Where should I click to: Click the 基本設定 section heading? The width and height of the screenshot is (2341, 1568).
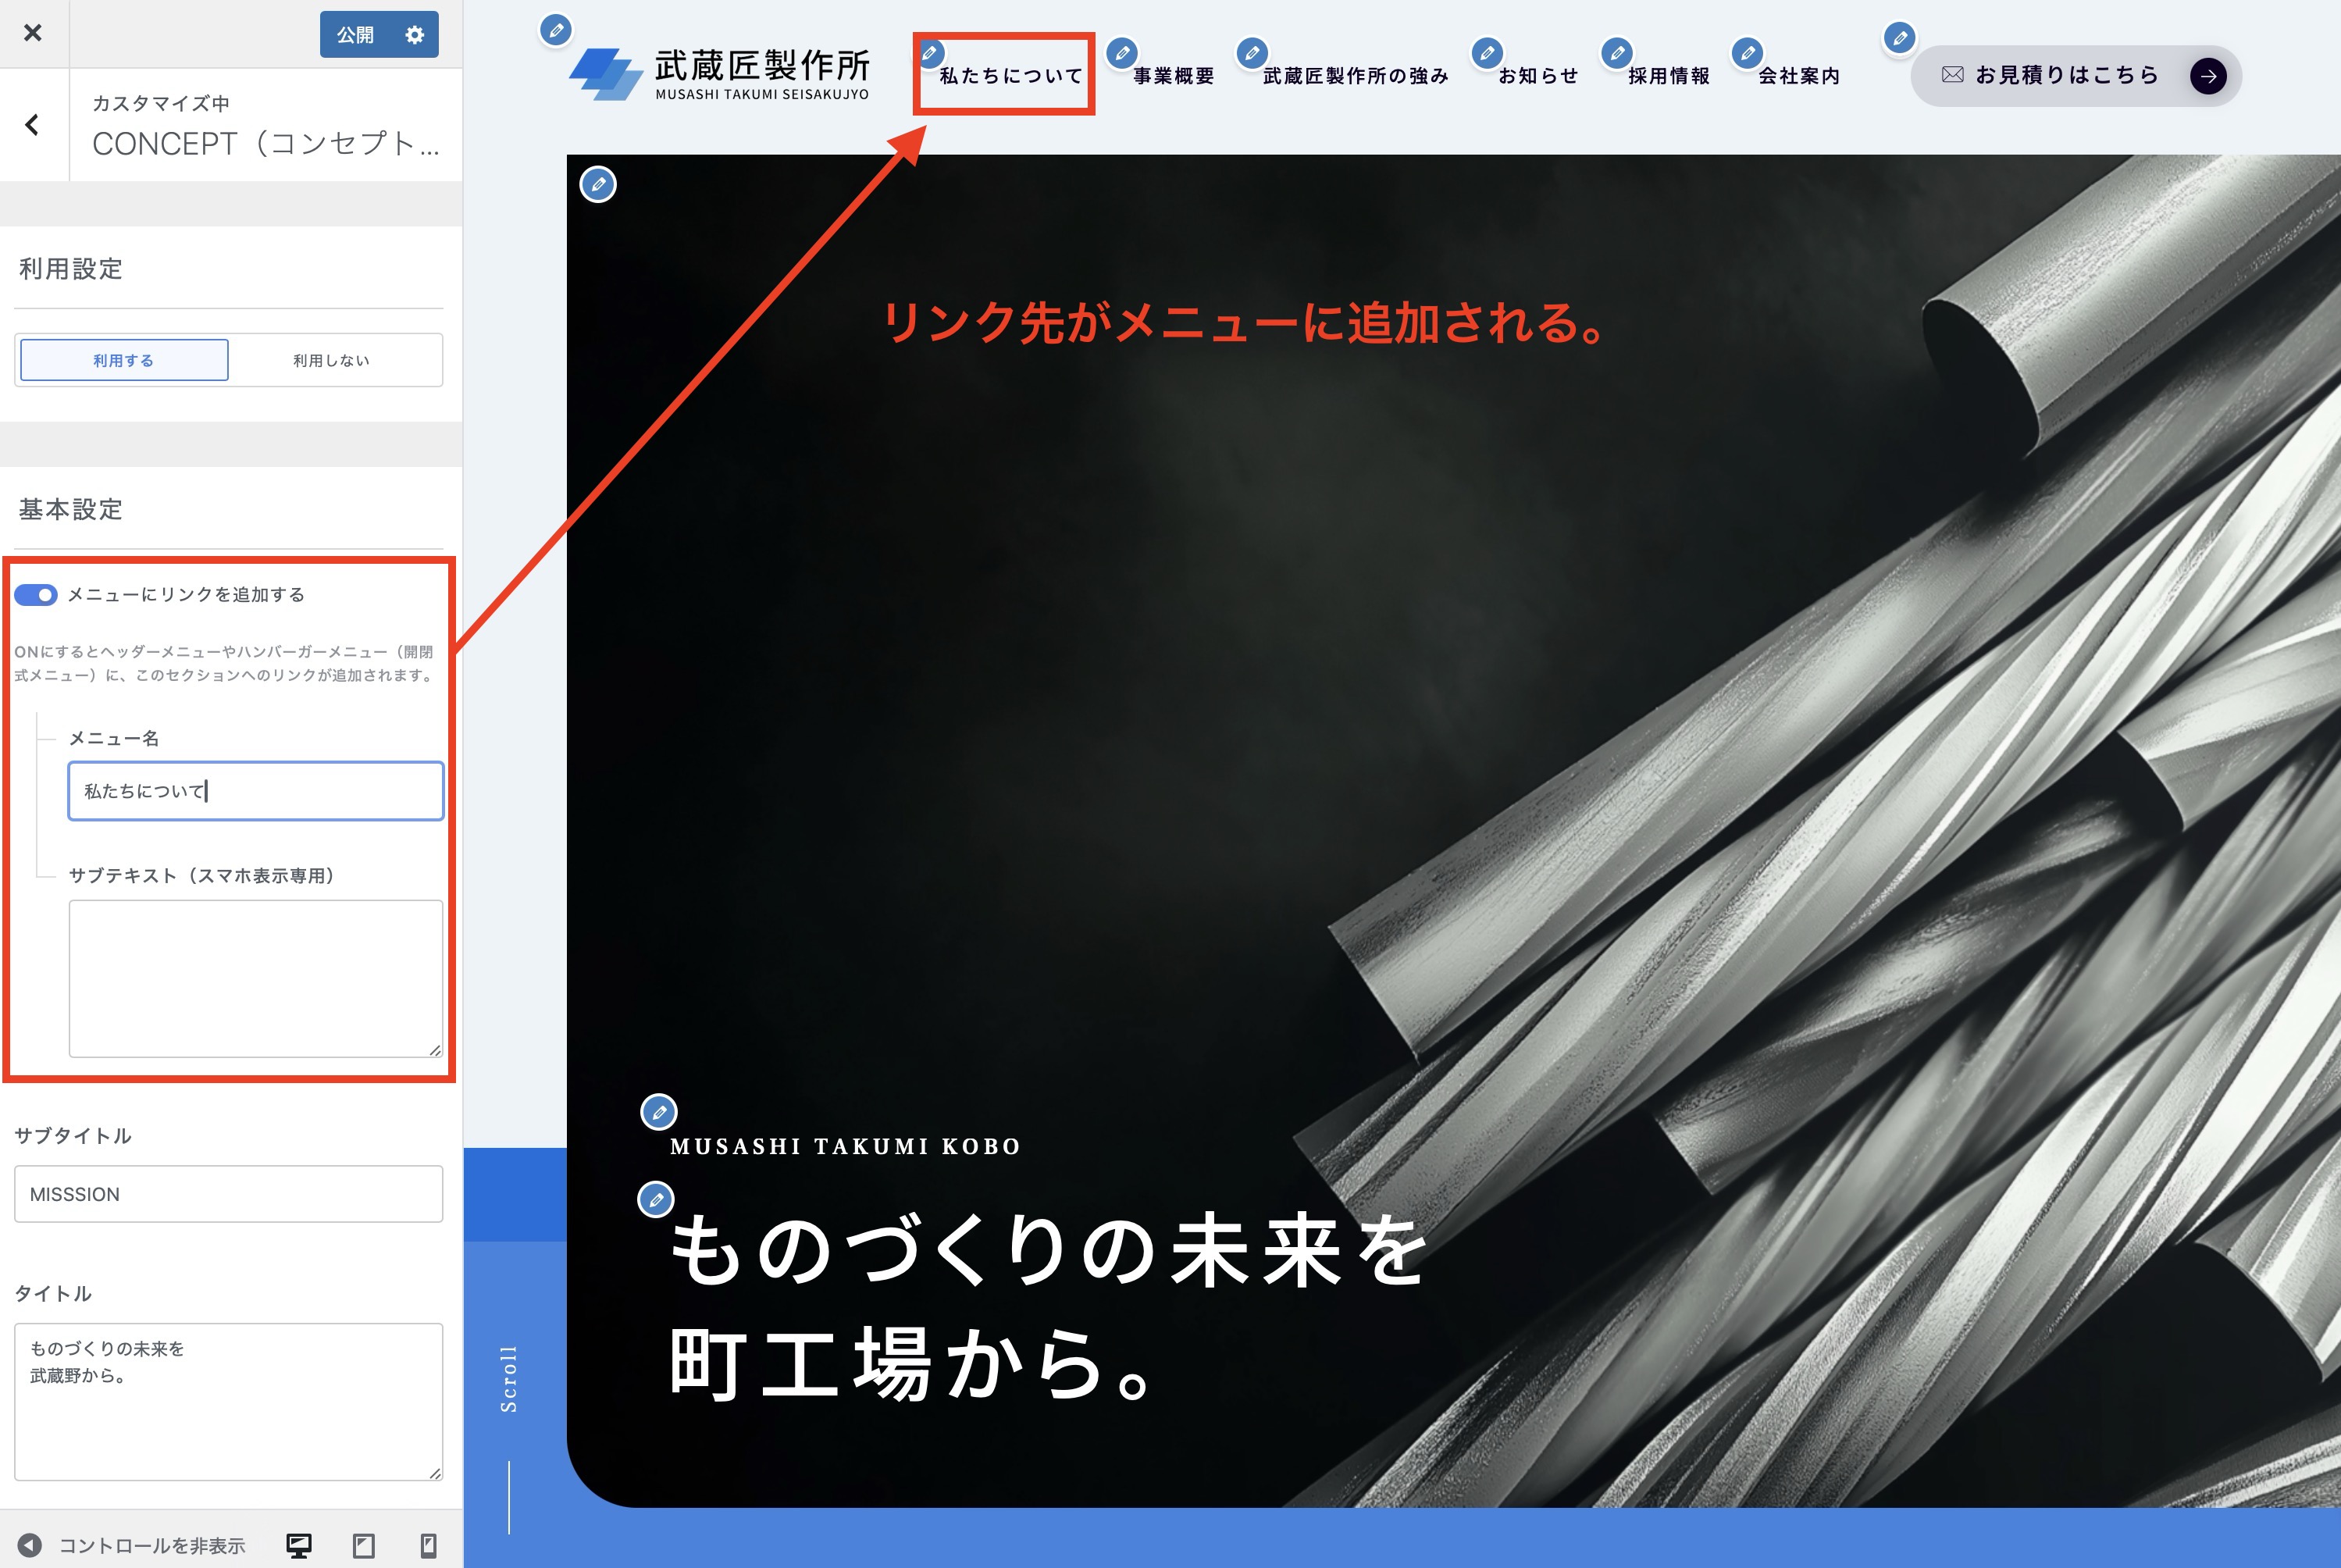pyautogui.click(x=71, y=510)
